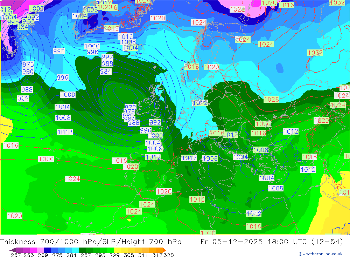The height and width of the screenshot is (257, 350).
Task: Click legend value 281
Action: tap(71, 255)
